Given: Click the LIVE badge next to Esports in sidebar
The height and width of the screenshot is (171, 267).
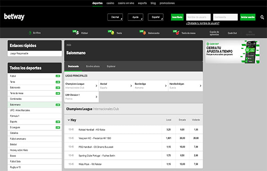Looking at the screenshot, I should point(58,122).
